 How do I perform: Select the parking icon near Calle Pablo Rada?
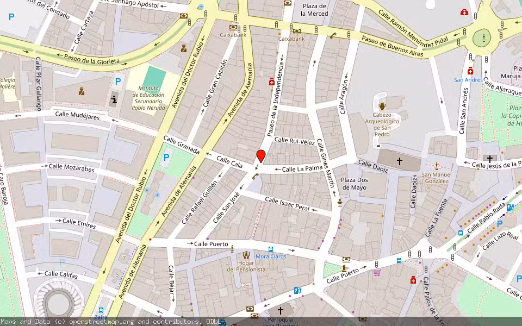pyautogui.click(x=499, y=224)
